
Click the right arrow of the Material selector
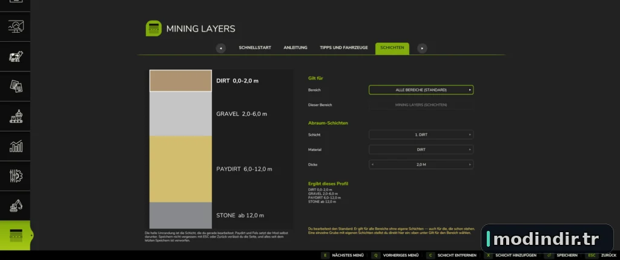[470, 150]
